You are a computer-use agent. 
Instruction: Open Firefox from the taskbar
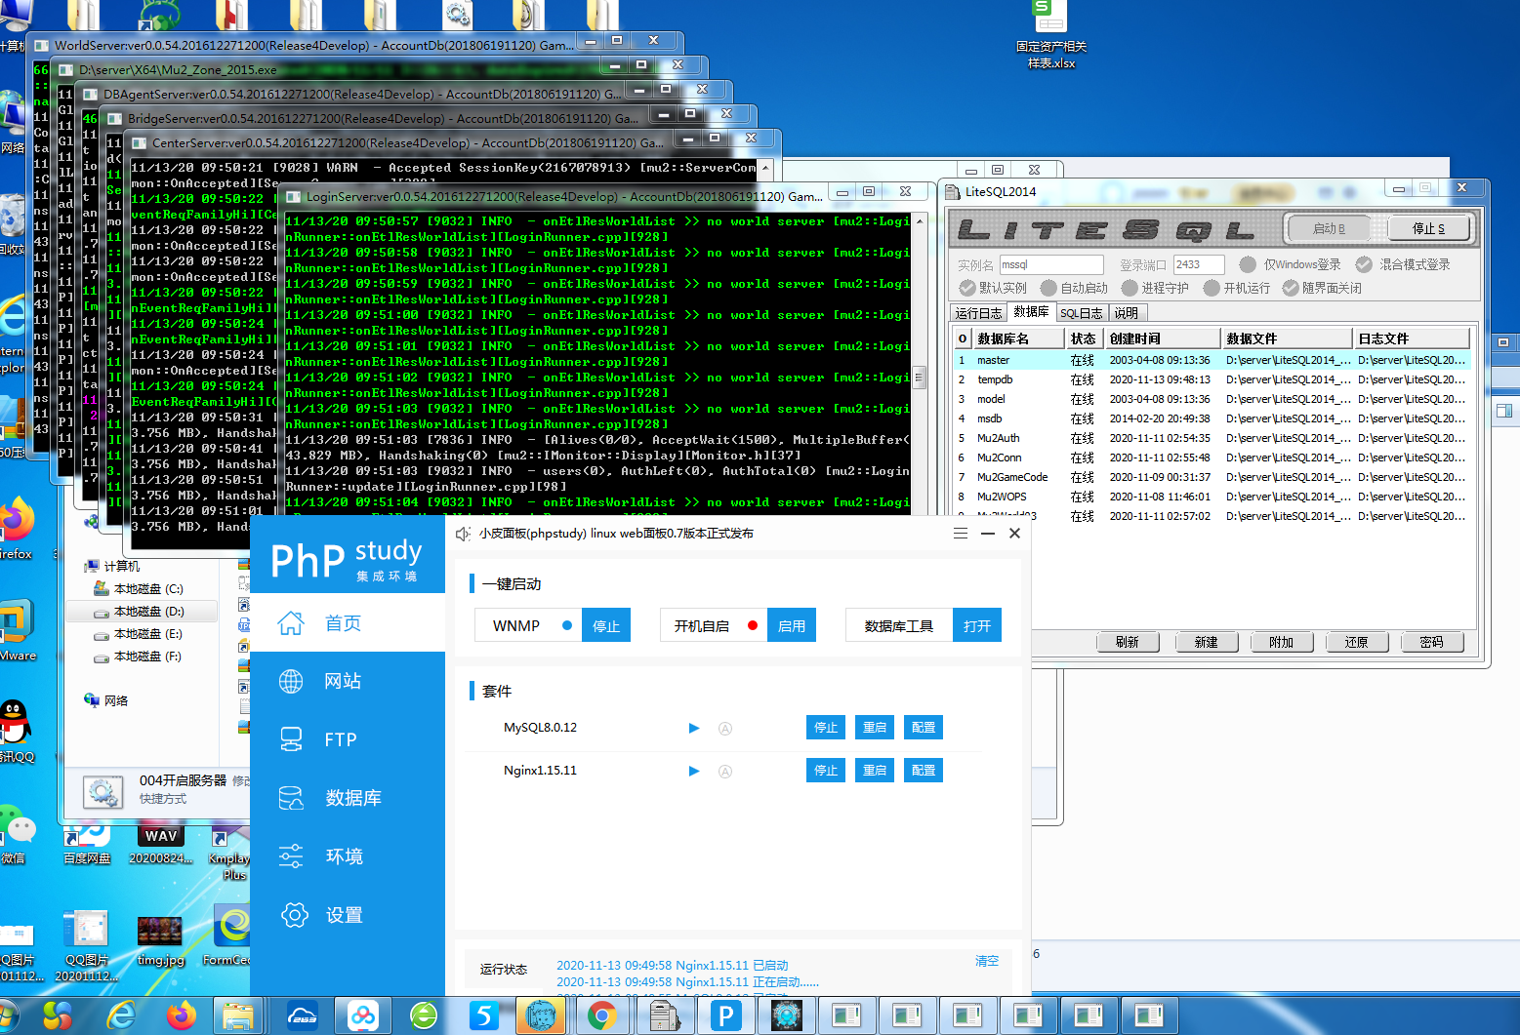[181, 1015]
